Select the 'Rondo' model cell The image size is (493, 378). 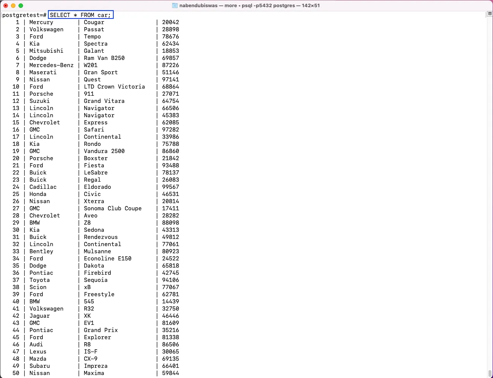92,144
